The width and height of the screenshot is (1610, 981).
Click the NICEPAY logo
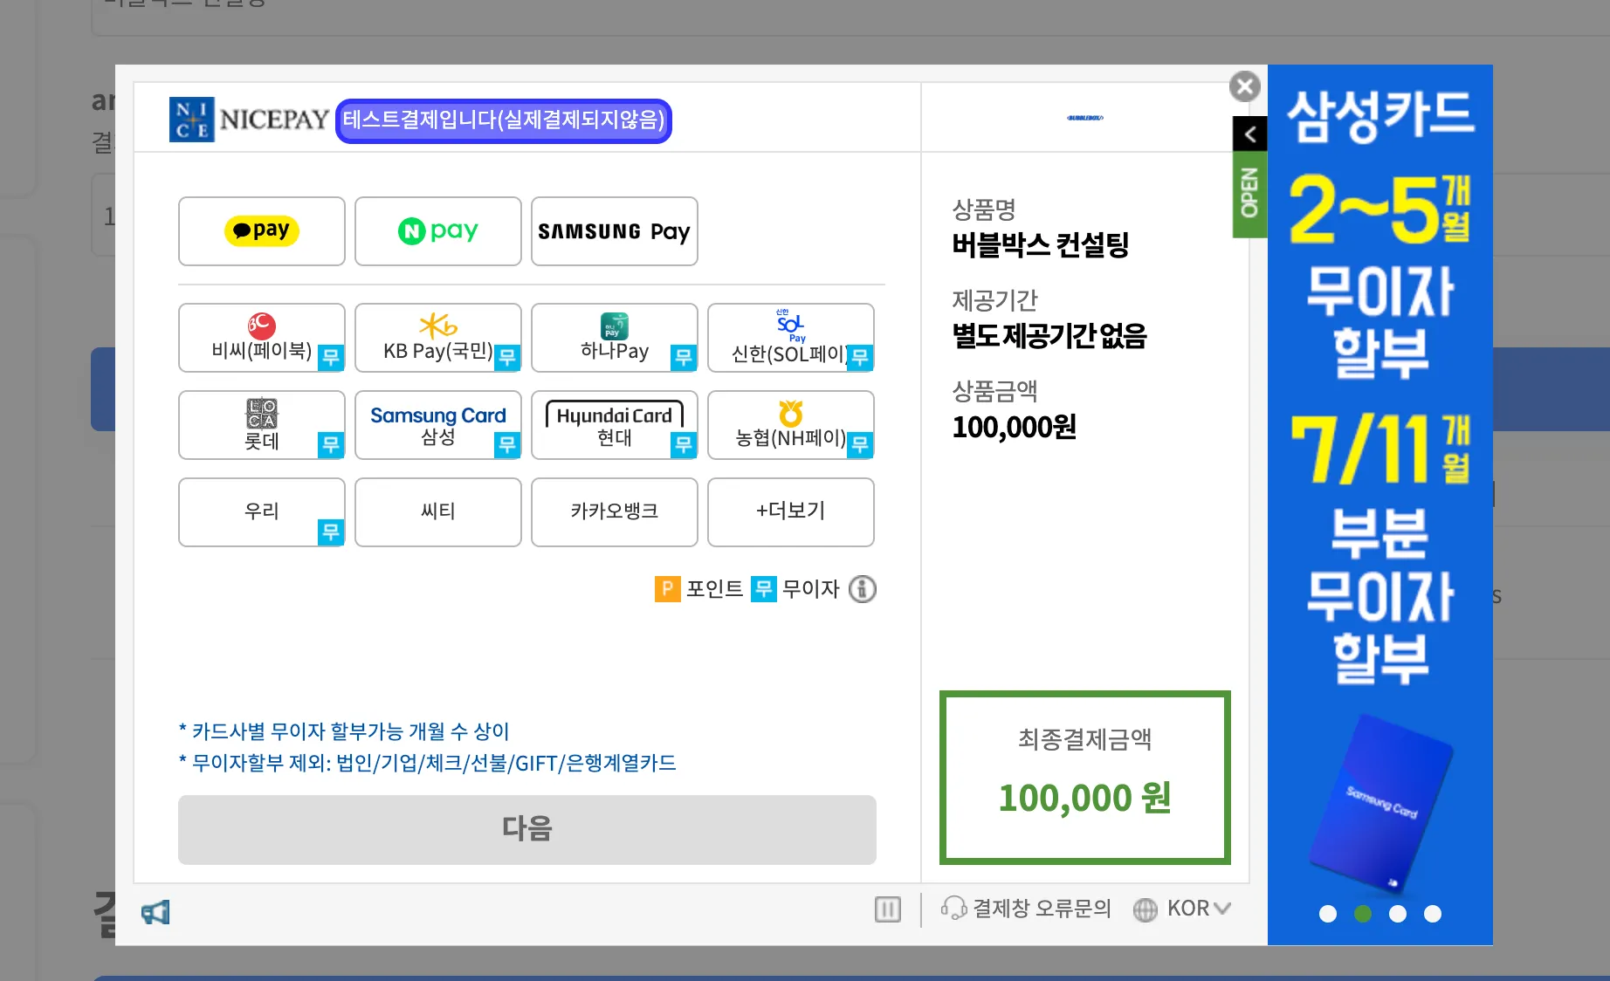tap(249, 120)
